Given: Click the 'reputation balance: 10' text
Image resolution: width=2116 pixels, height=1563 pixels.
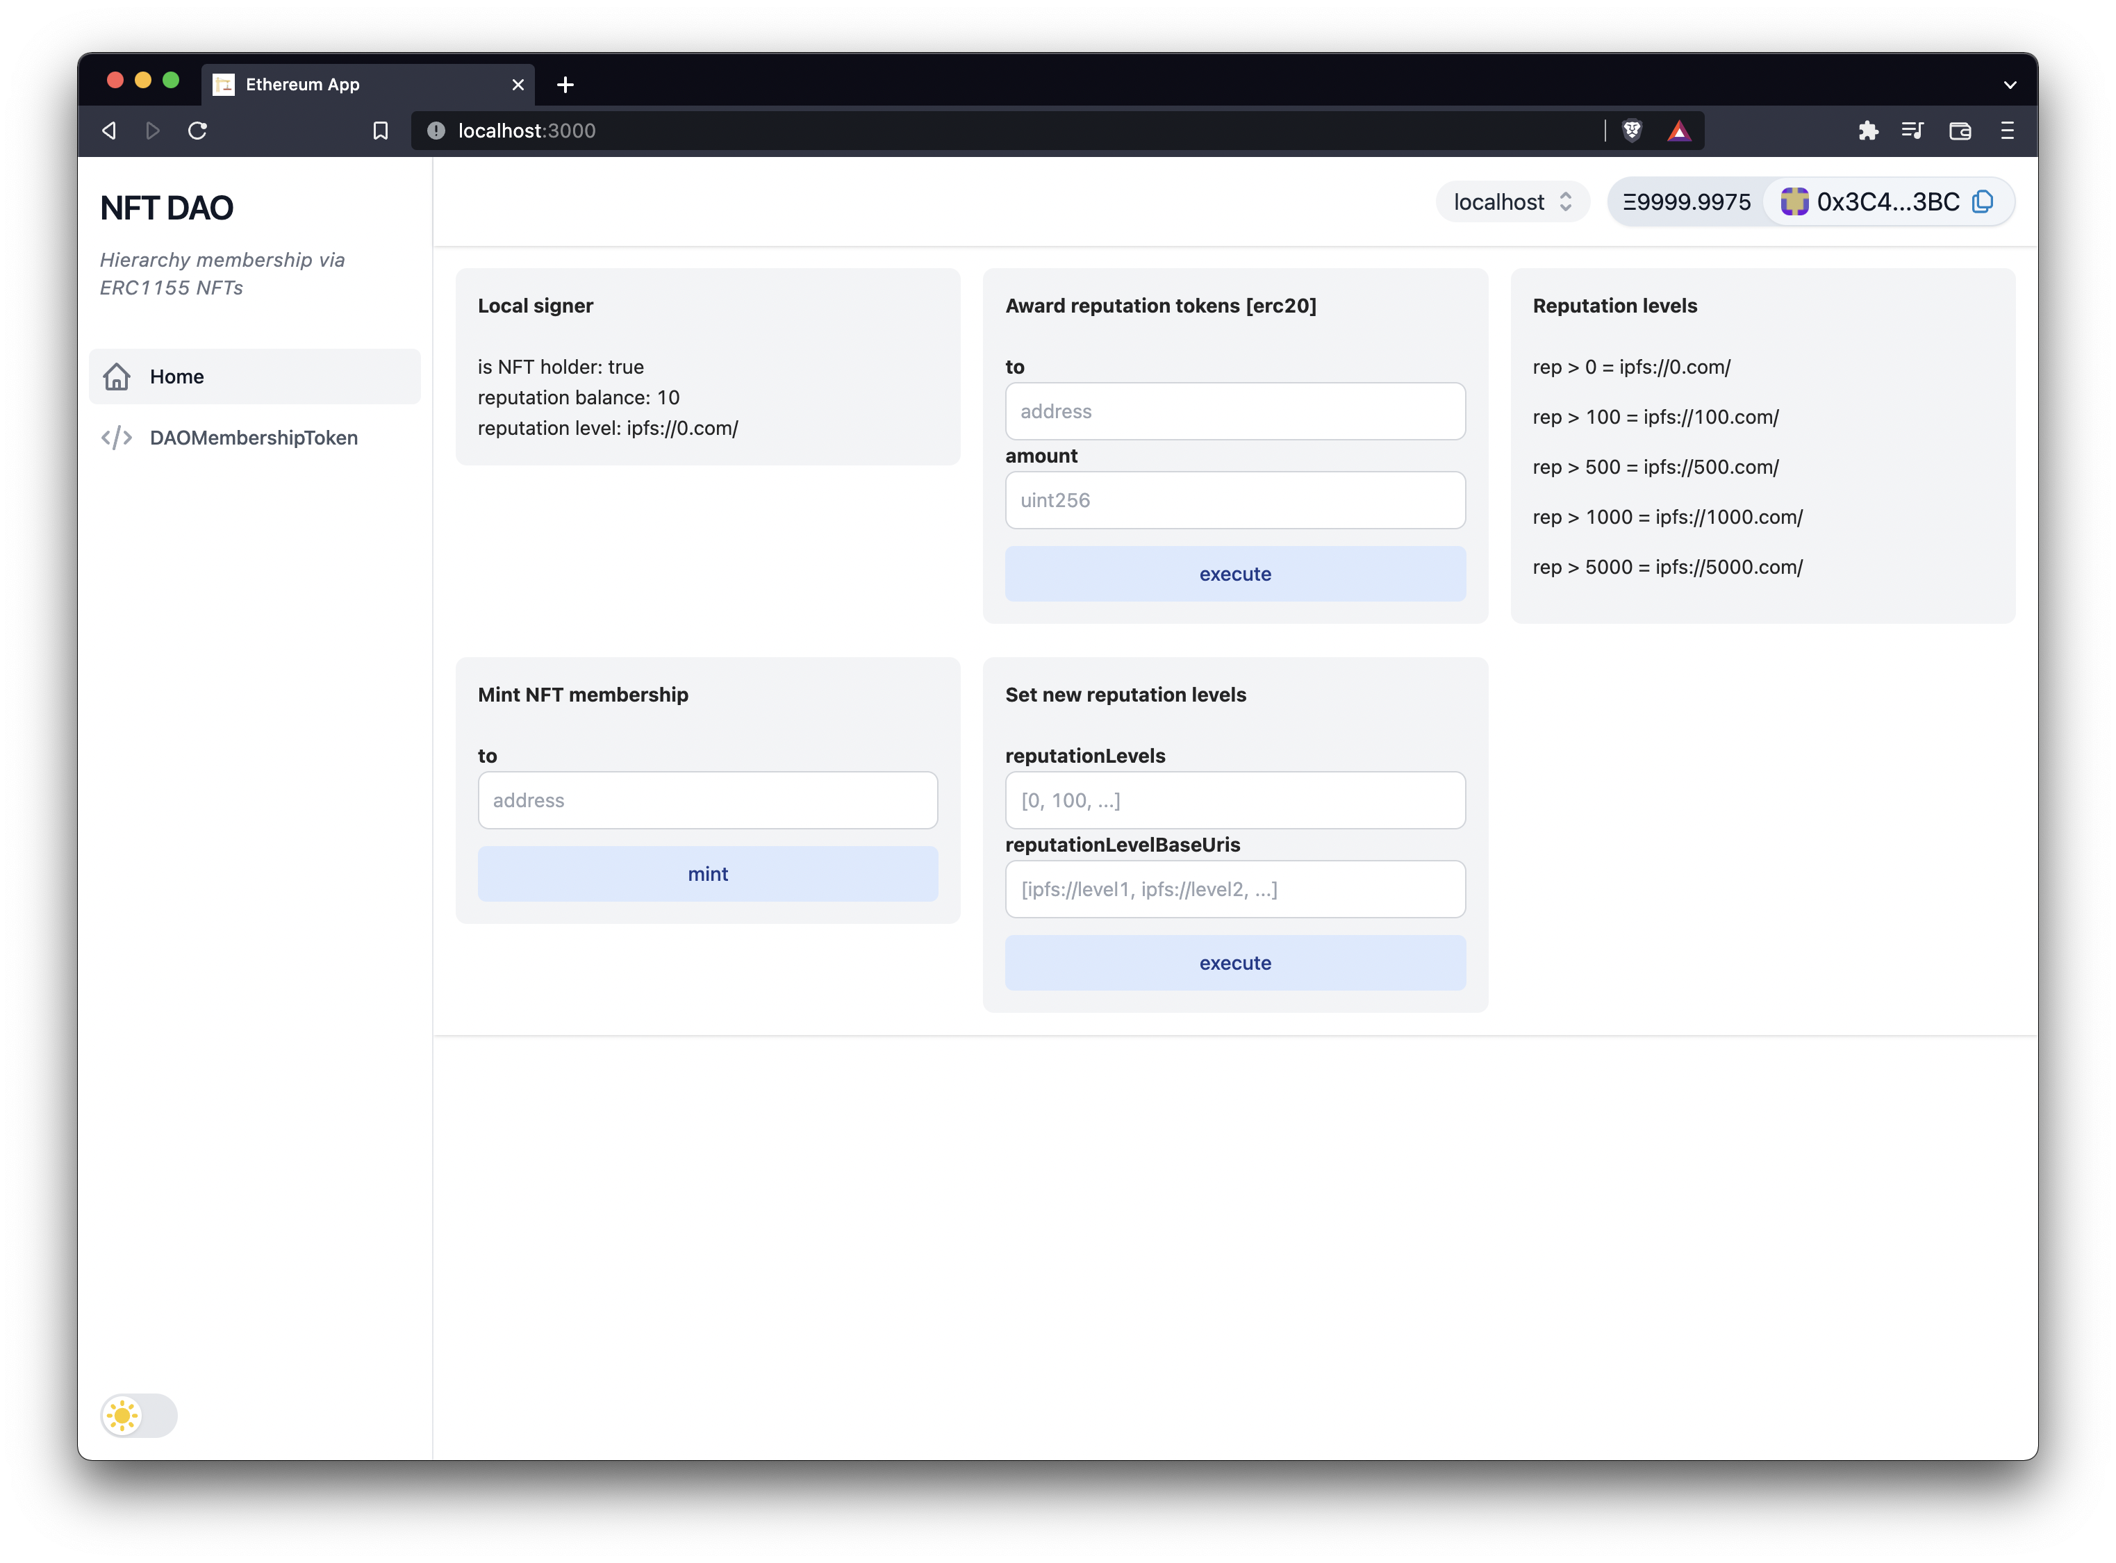Looking at the screenshot, I should [579, 397].
